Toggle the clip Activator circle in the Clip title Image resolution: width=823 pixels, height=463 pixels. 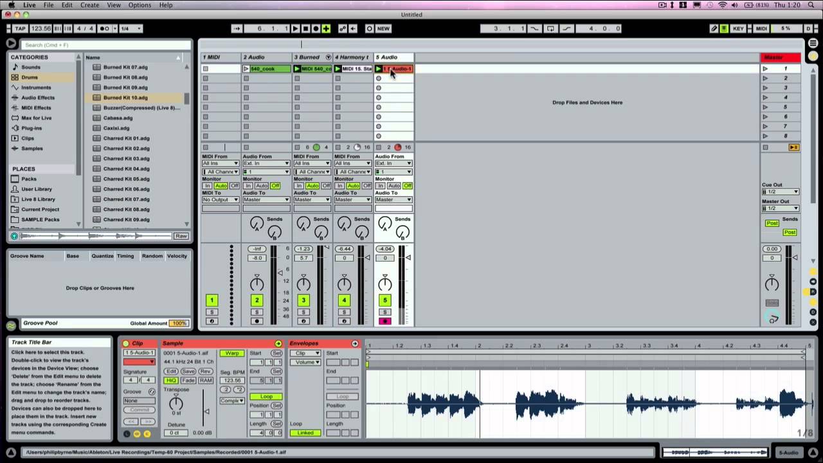[126, 343]
